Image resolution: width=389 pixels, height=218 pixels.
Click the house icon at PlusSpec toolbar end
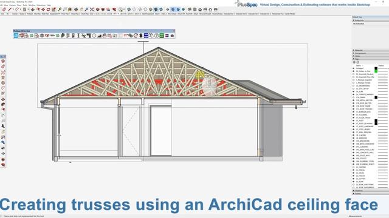point(172,36)
